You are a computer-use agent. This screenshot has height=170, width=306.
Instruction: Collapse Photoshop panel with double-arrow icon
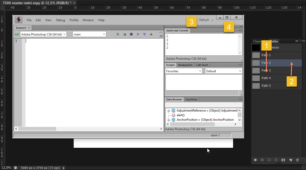(x=297, y=41)
